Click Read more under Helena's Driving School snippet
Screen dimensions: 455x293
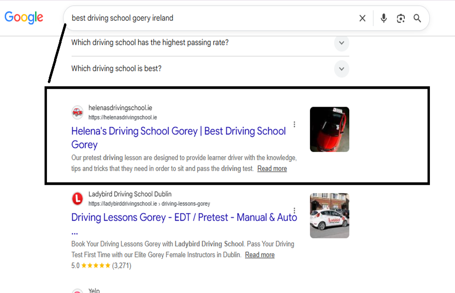point(272,169)
